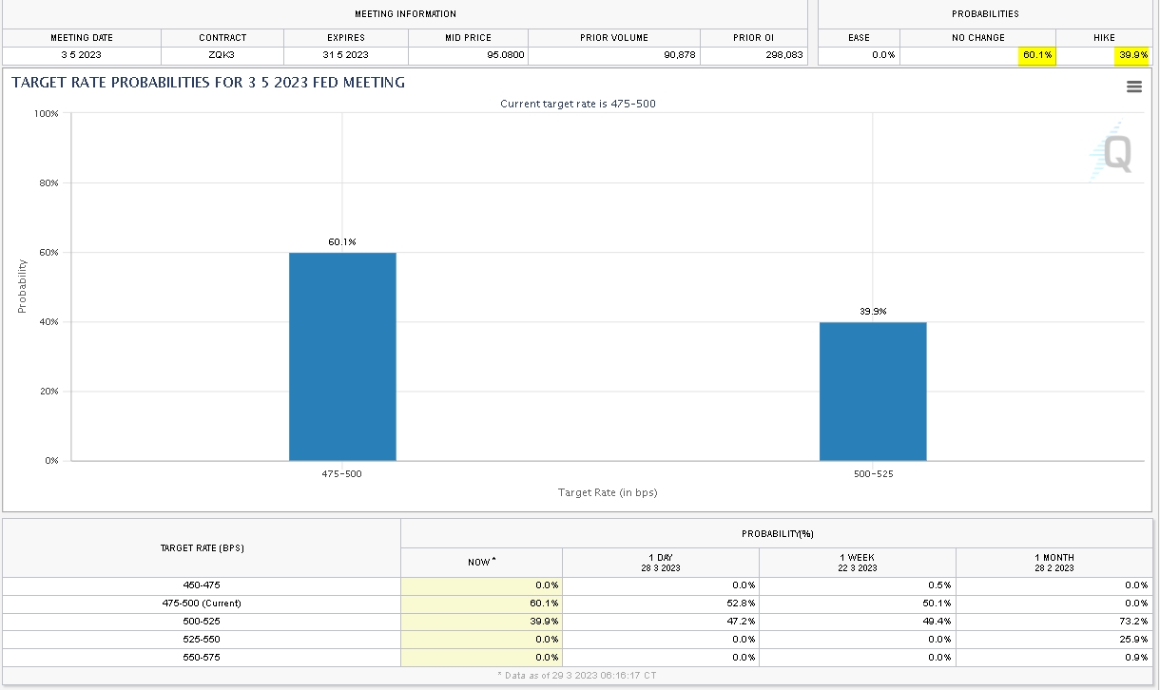Select the NOW * column header
1160x690 pixels.
[482, 563]
